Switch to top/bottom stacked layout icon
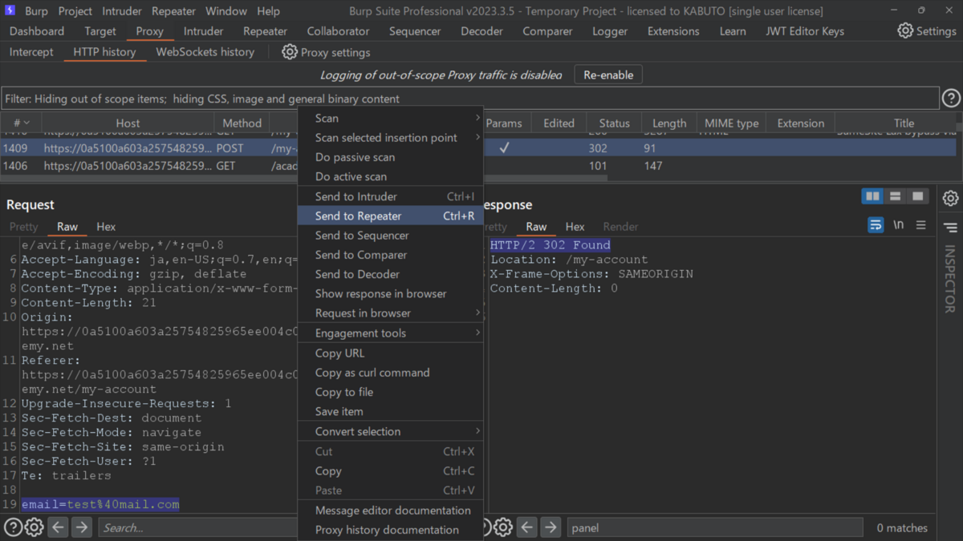 (x=895, y=196)
